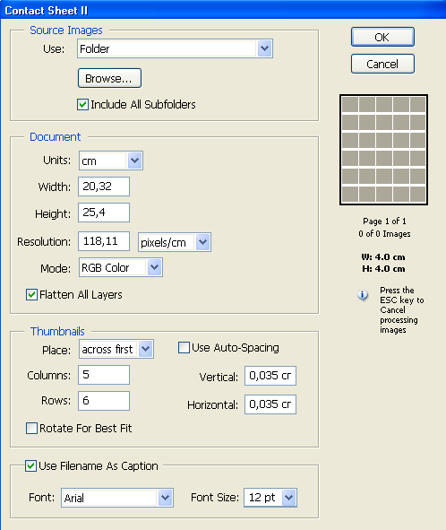
Task: Open the Font dropdown showing Arial
Action: click(x=117, y=498)
